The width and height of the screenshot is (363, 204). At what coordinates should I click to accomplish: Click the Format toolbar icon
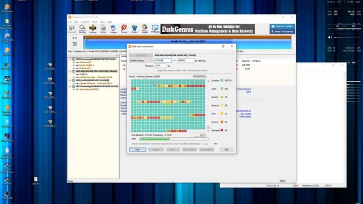click(x=124, y=29)
